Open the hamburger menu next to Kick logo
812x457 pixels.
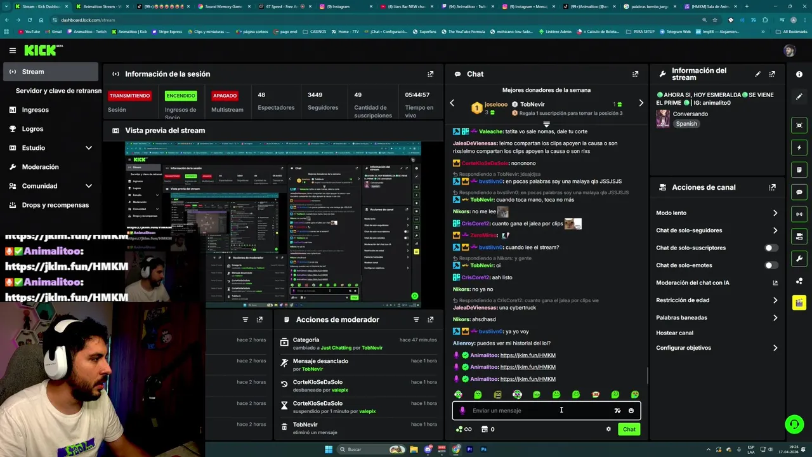pos(12,50)
